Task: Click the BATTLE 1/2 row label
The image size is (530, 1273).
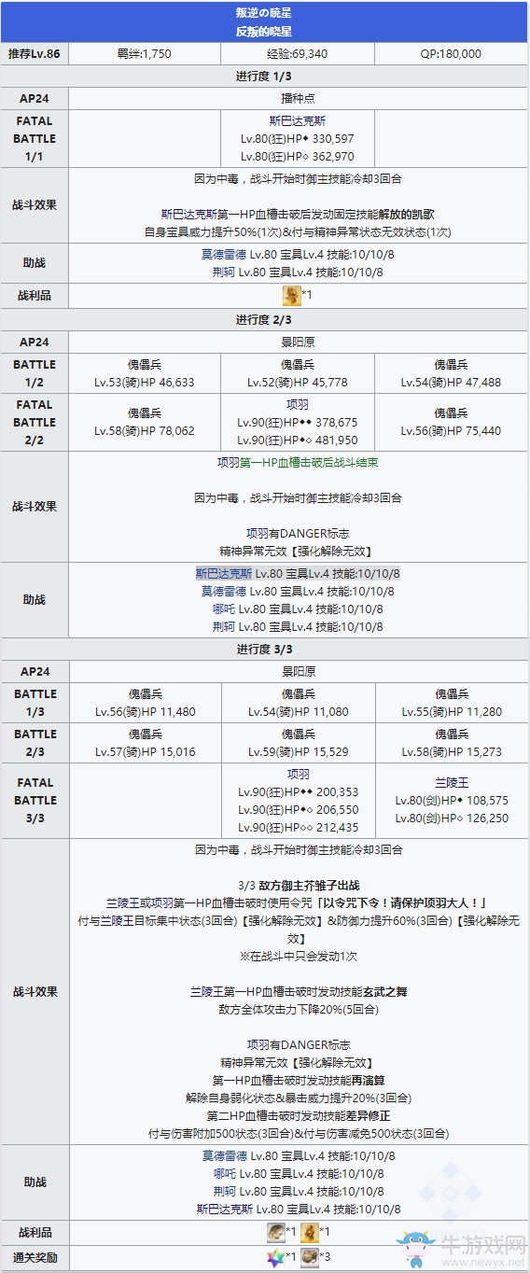Action: [35, 373]
